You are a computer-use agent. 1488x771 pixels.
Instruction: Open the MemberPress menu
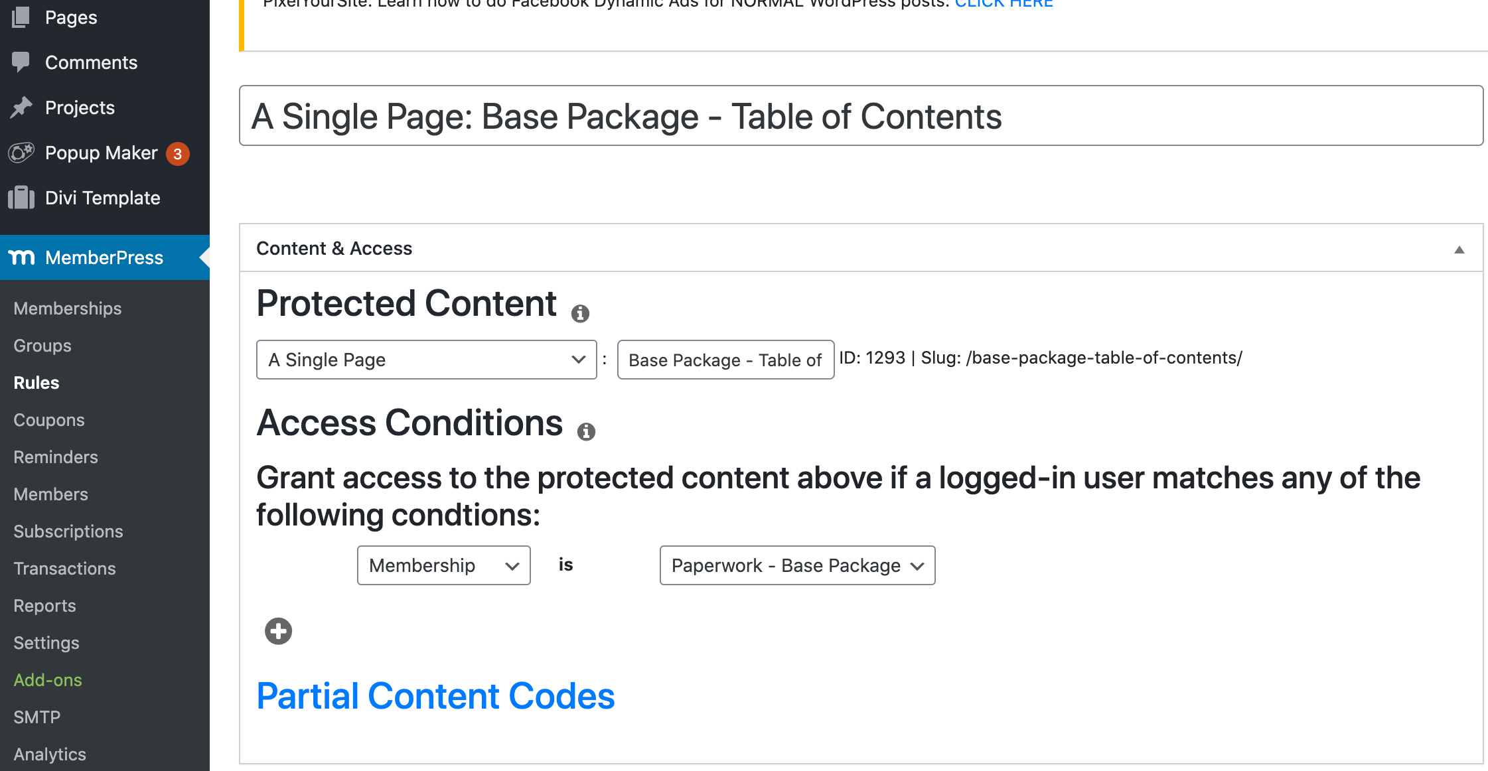point(105,257)
